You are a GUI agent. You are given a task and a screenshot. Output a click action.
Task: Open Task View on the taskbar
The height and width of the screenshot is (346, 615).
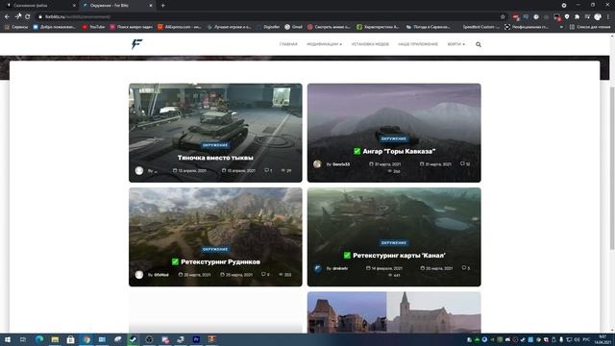pyautogui.click(x=23, y=339)
